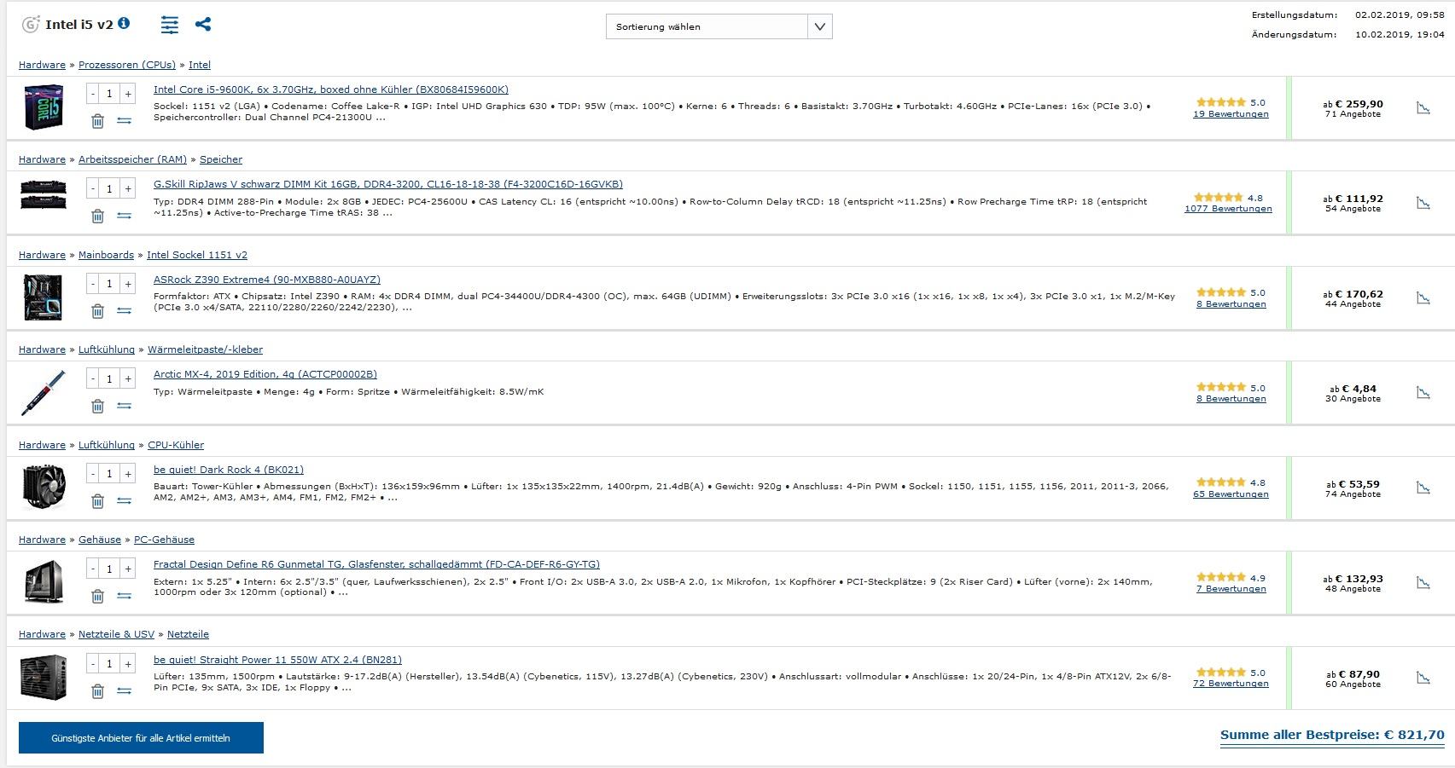Image resolution: width=1455 pixels, height=768 pixels.
Task: Move G.Skill RipJaws V item
Action: (125, 216)
